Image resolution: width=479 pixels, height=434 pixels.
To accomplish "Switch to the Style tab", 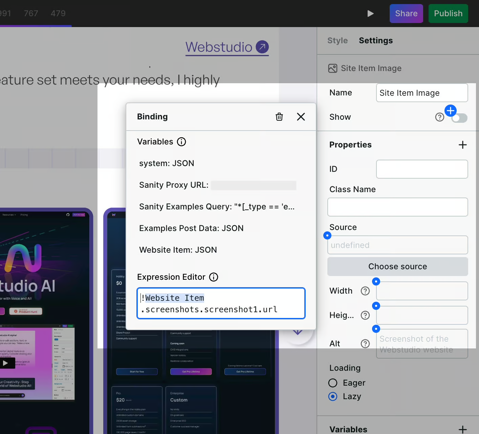I will [x=337, y=40].
